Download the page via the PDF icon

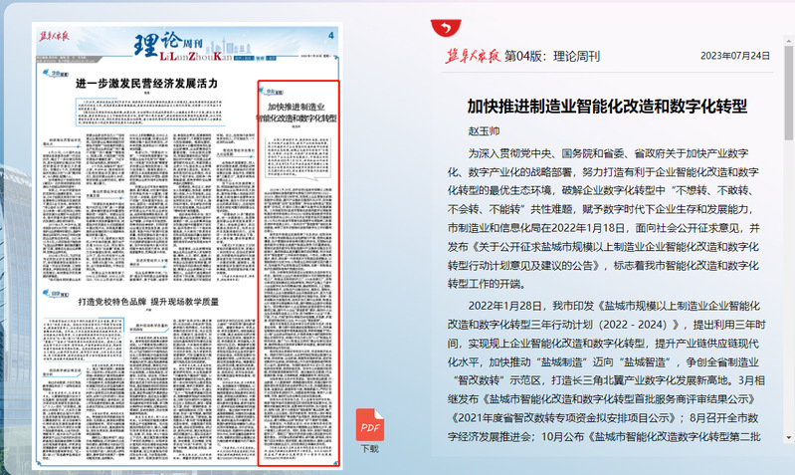370,424
